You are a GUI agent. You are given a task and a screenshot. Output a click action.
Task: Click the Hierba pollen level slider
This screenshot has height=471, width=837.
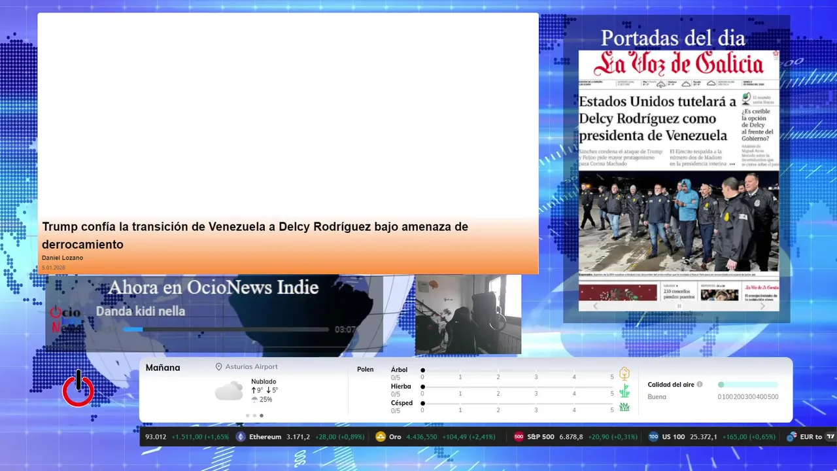click(x=517, y=387)
